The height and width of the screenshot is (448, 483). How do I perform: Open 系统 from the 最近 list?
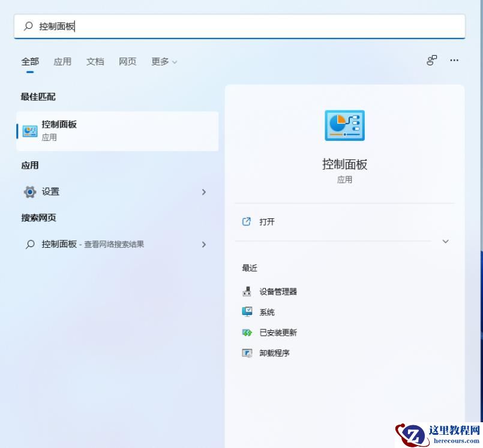coord(266,312)
